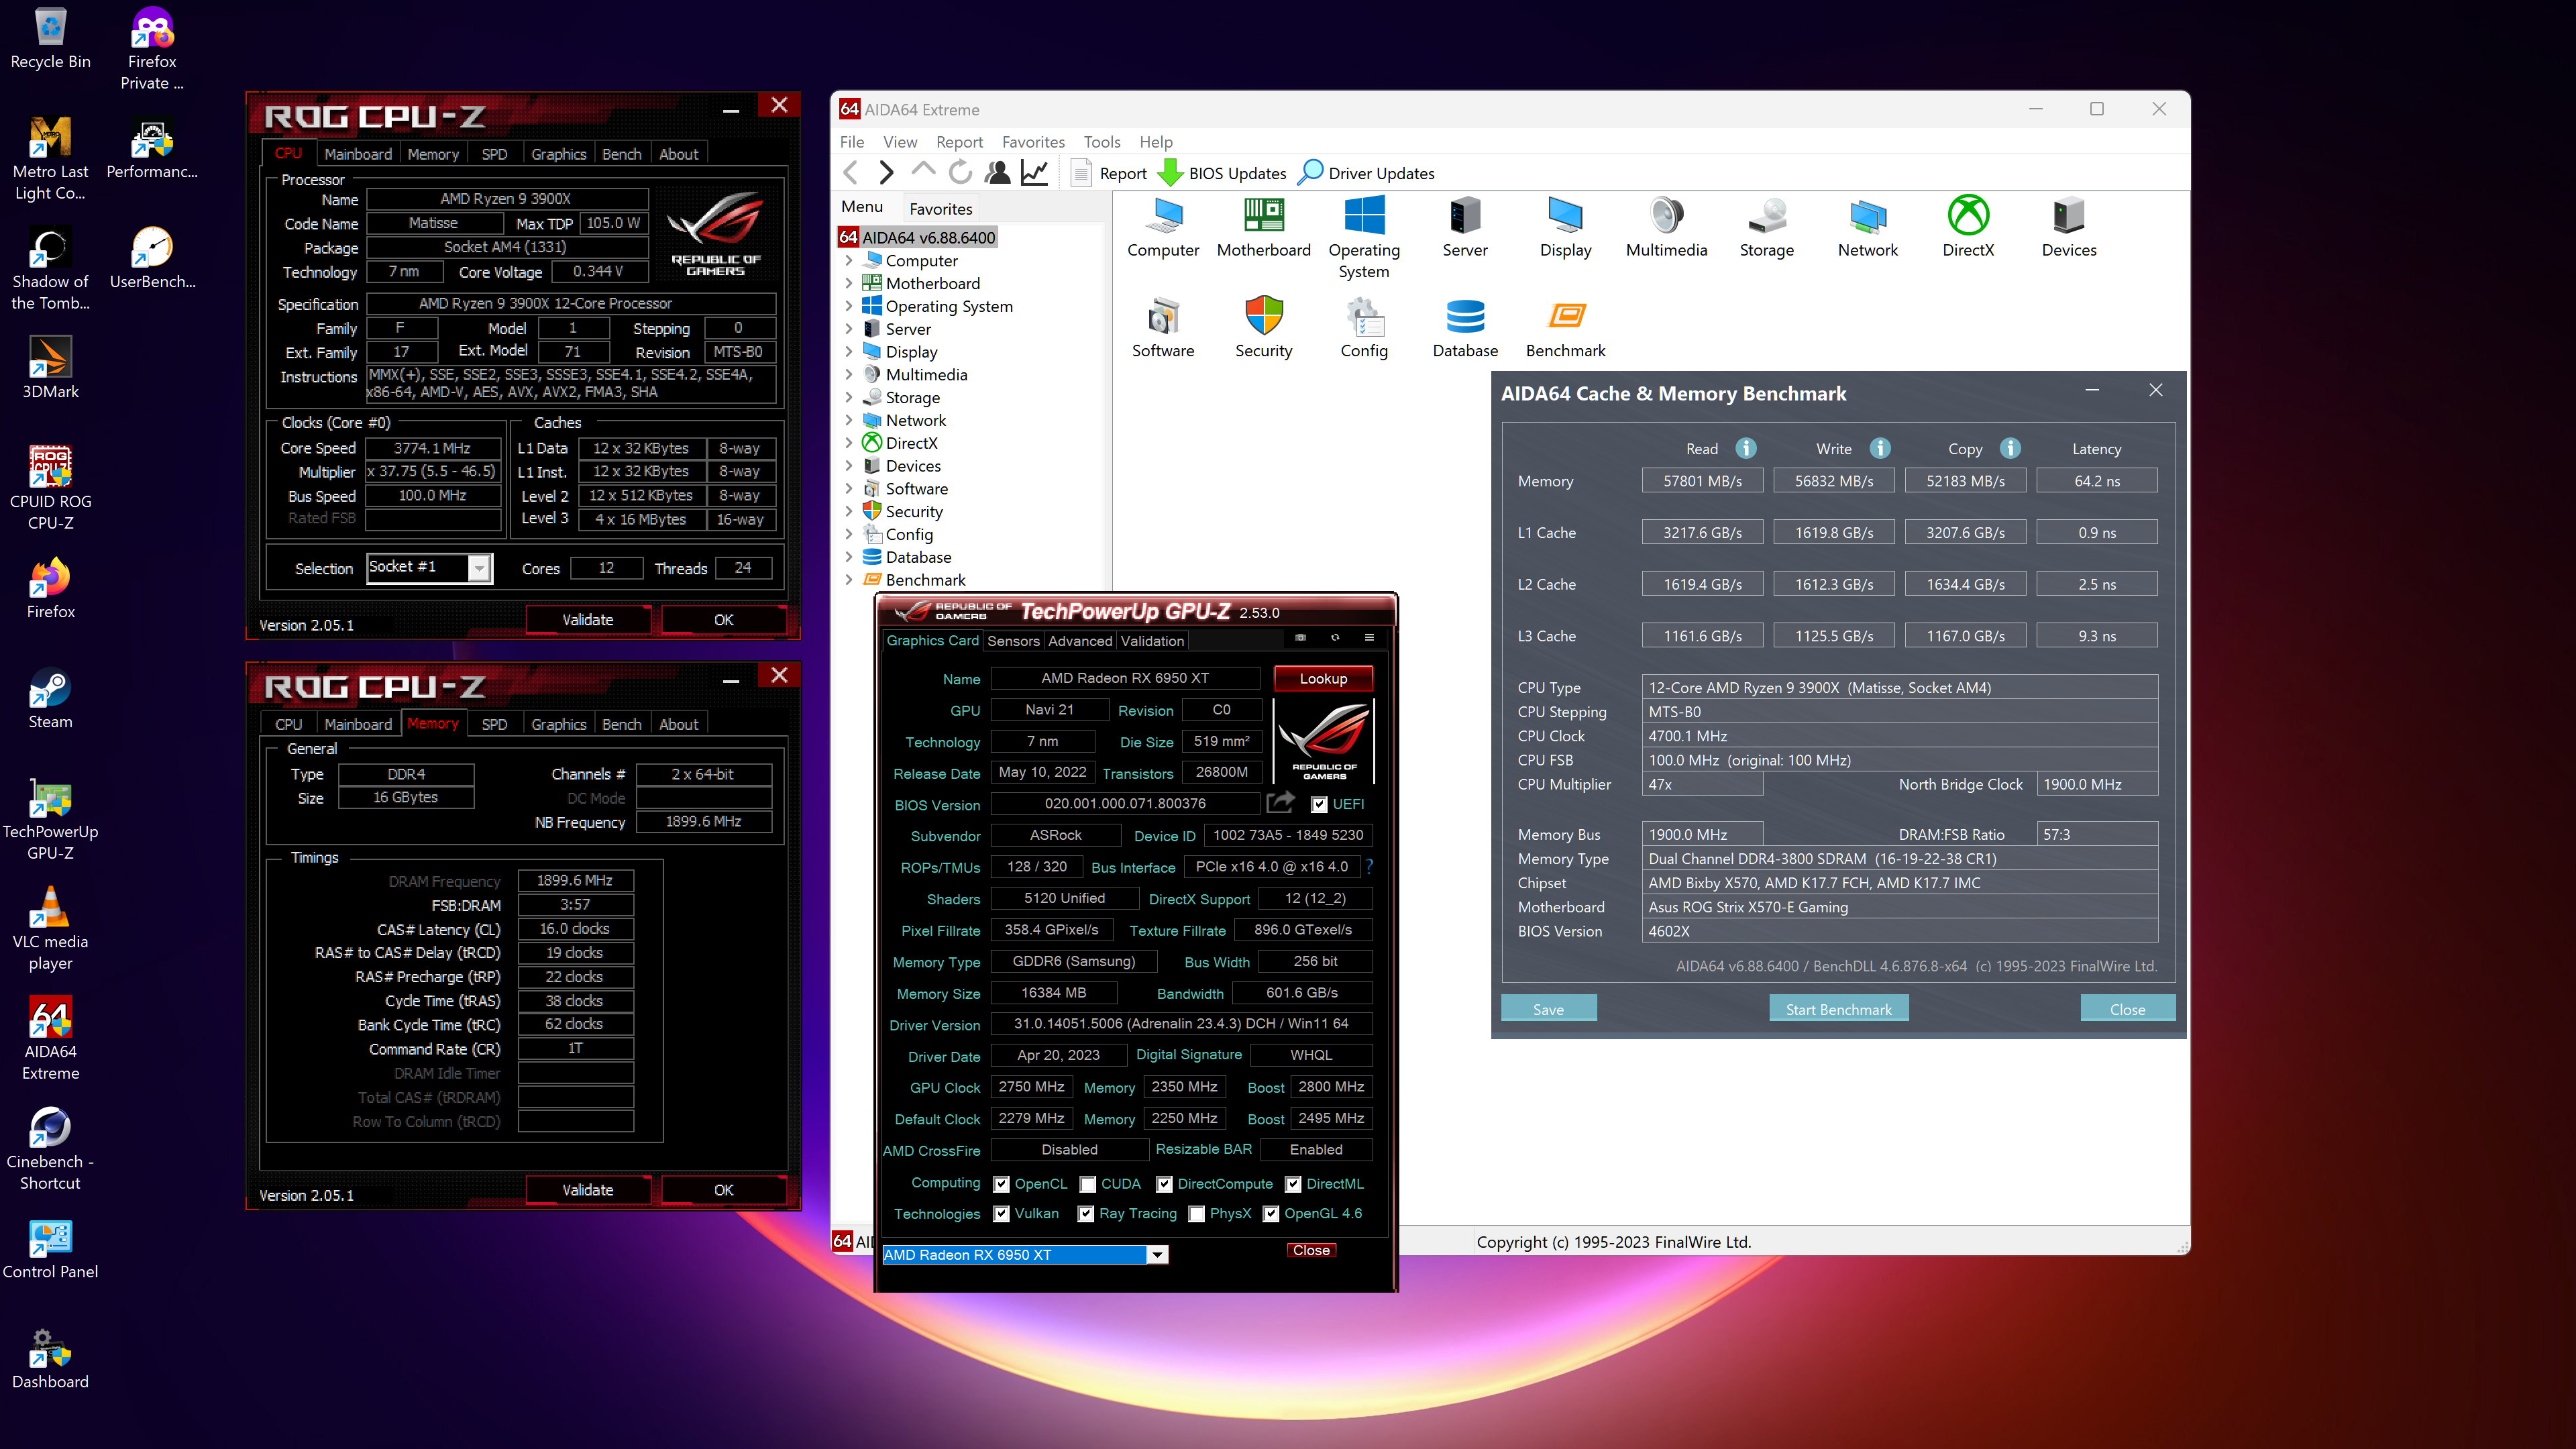Click the AIDA64 forward navigation arrow
This screenshot has width=2576, height=1449.
[x=886, y=173]
